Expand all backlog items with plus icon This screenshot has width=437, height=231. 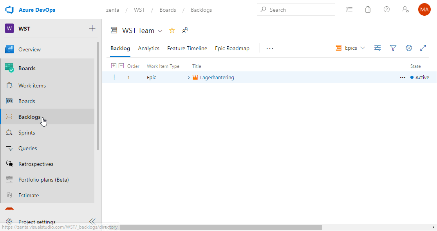click(114, 65)
